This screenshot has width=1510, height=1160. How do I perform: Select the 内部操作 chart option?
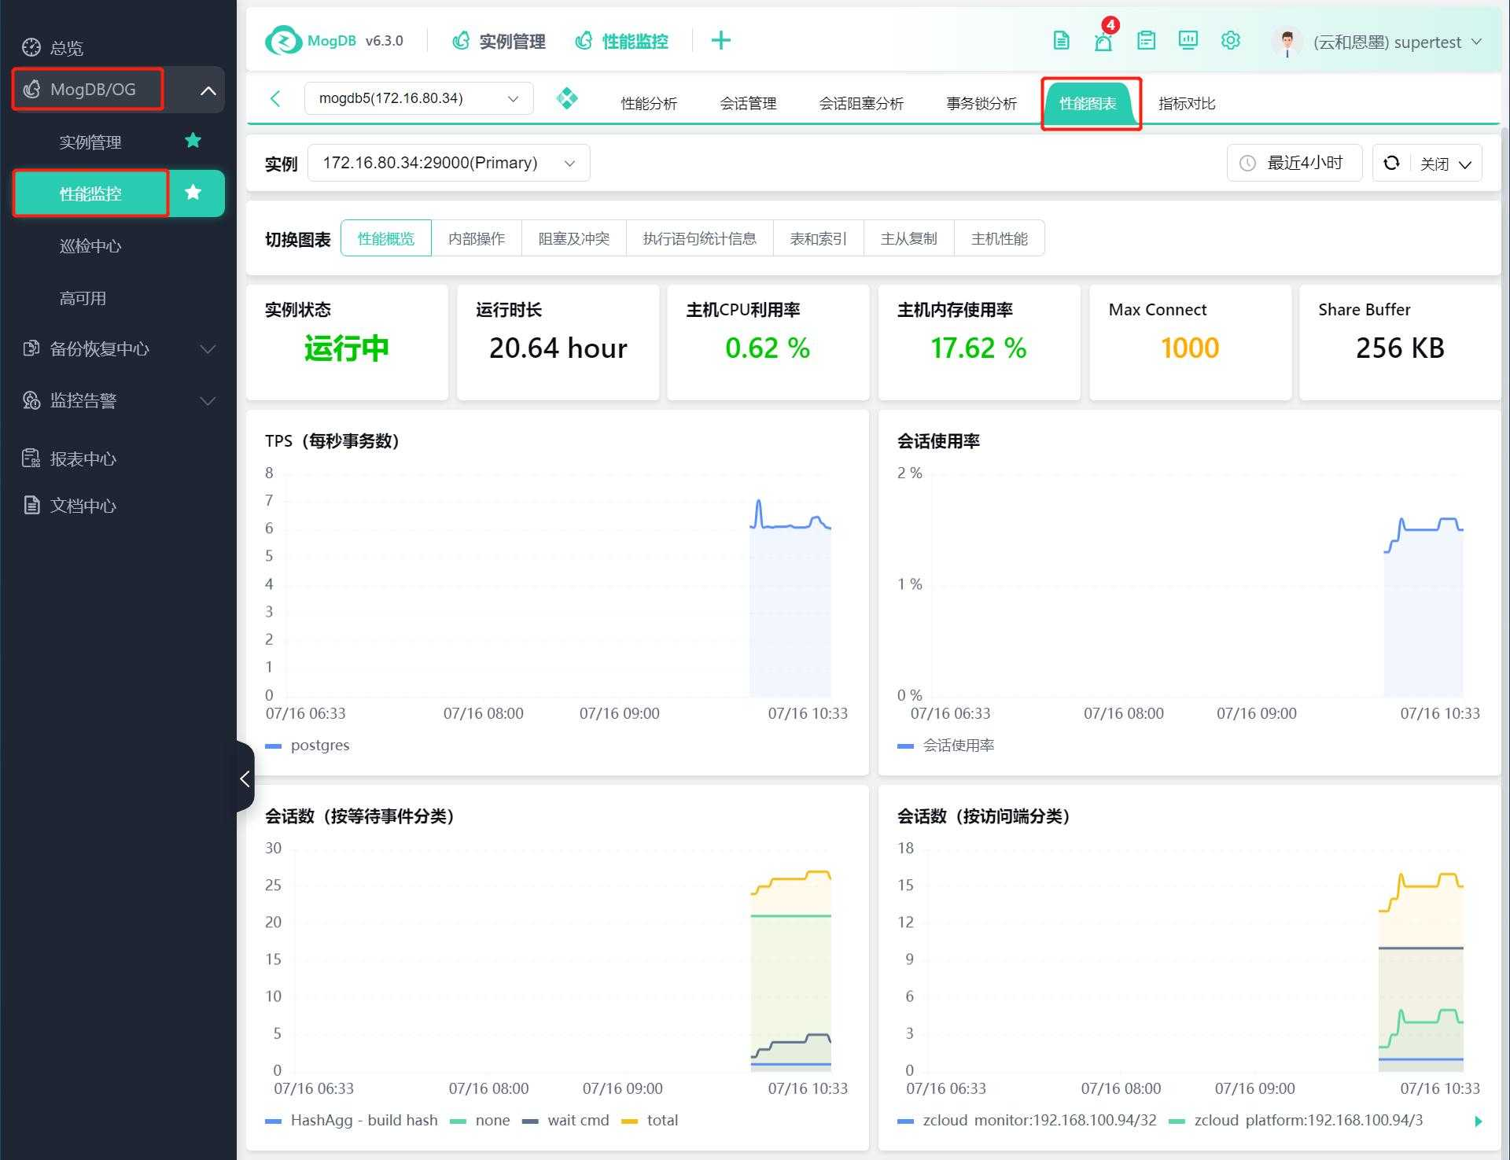(x=477, y=238)
